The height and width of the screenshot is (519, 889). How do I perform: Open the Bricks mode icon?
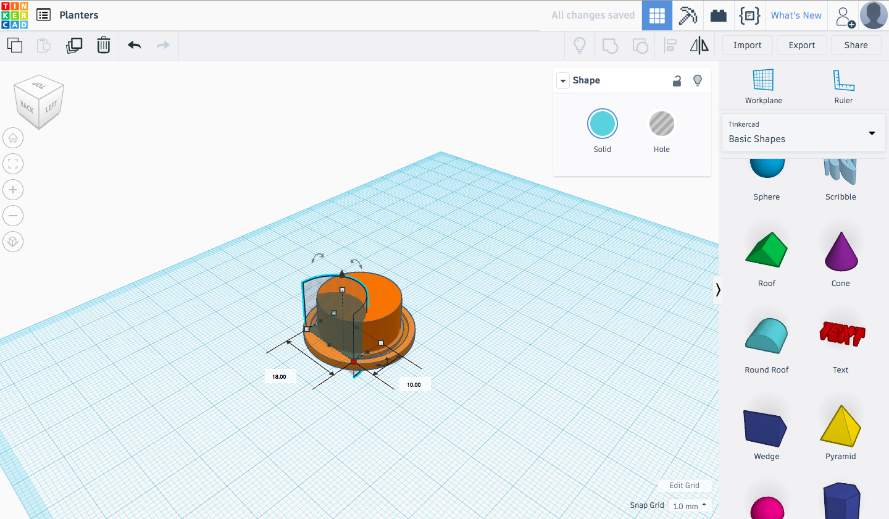pos(719,15)
